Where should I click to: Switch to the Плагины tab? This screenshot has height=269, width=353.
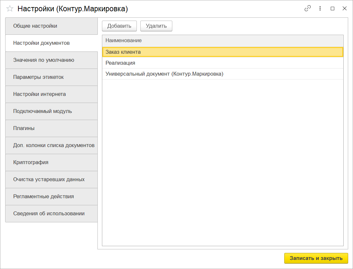coord(51,128)
